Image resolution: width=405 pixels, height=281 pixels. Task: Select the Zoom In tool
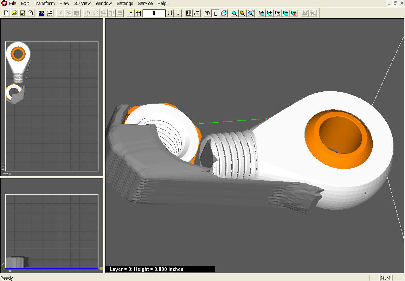(x=234, y=13)
